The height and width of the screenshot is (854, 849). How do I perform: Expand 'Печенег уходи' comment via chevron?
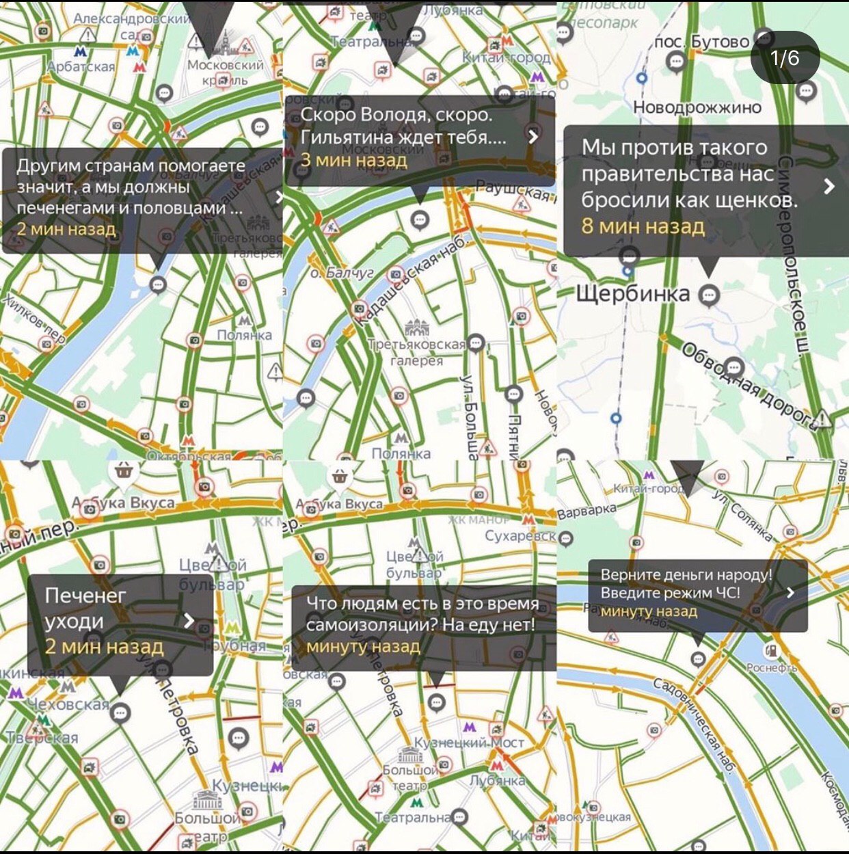pyautogui.click(x=189, y=621)
